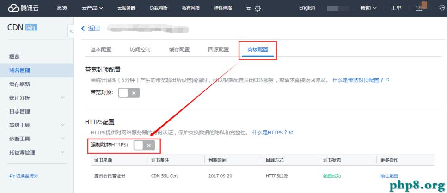Select 域名管理 in the sidebar
This screenshot has width=447, height=193.
point(20,70)
